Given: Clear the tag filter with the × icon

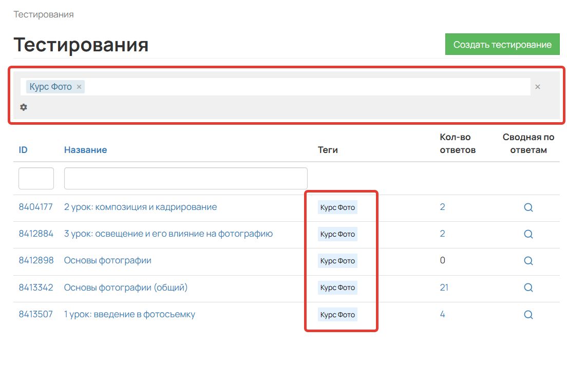Looking at the screenshot, I should 537,87.
